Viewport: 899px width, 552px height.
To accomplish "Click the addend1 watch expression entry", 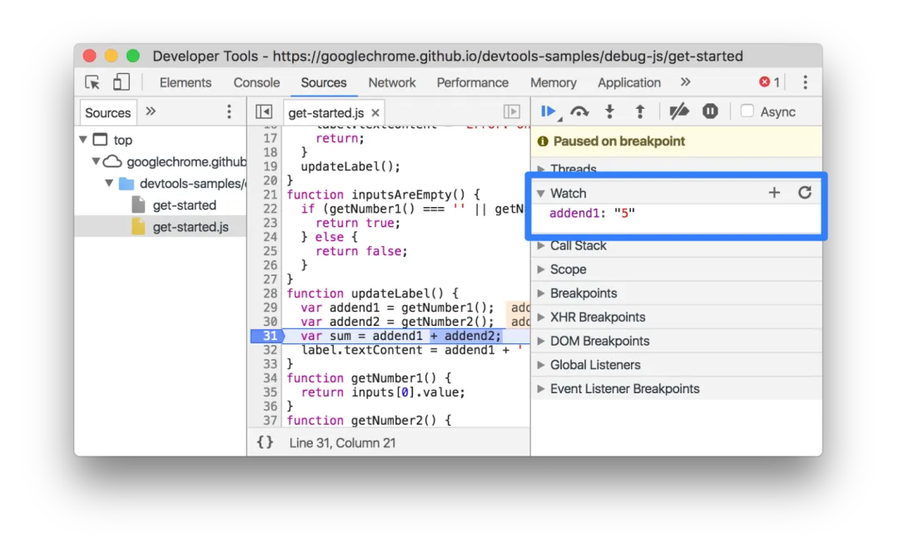I will click(x=593, y=214).
